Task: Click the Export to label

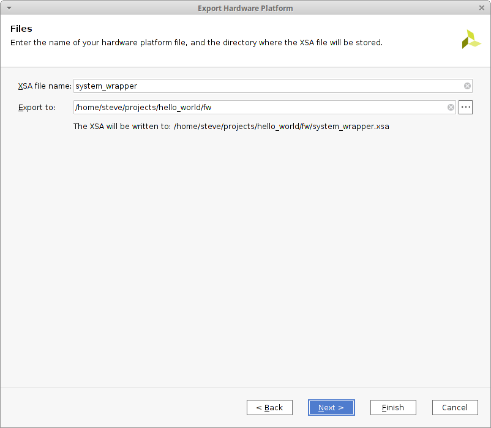Action: (37, 108)
